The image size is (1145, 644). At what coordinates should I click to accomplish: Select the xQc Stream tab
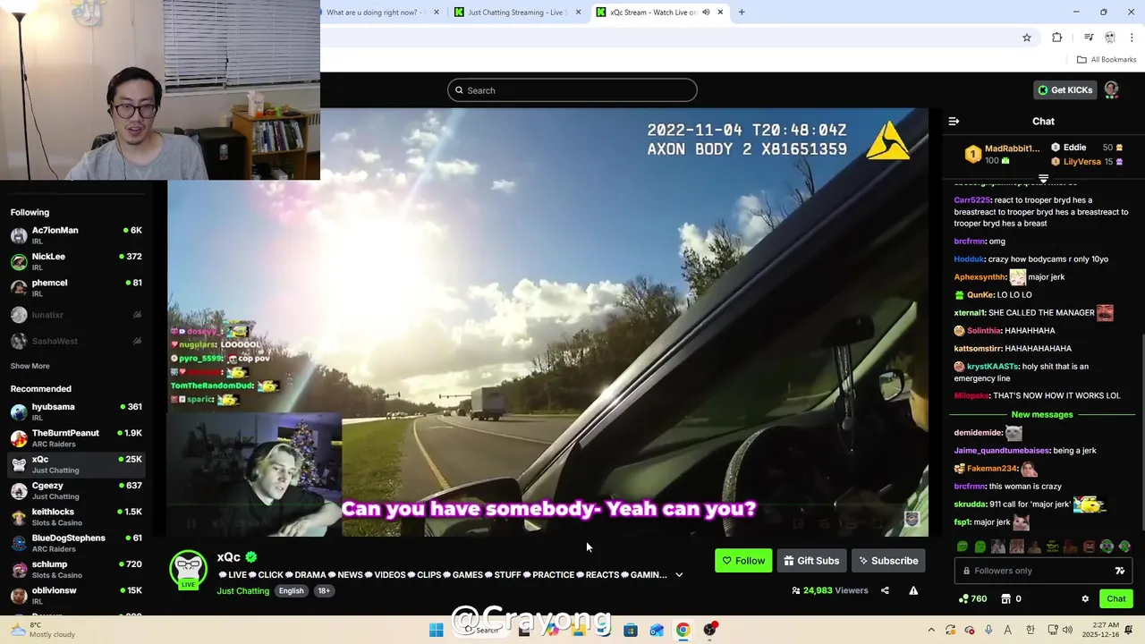pos(660,13)
